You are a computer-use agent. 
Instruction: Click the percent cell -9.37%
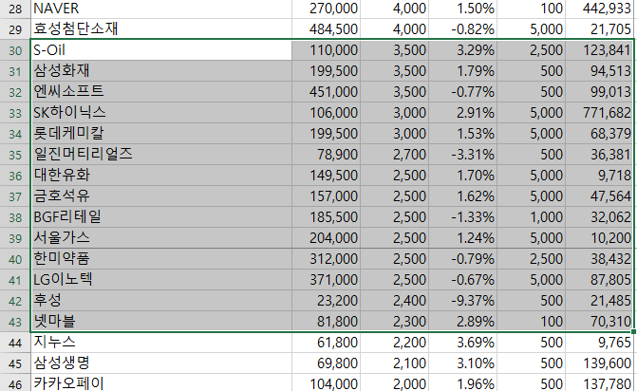point(462,301)
